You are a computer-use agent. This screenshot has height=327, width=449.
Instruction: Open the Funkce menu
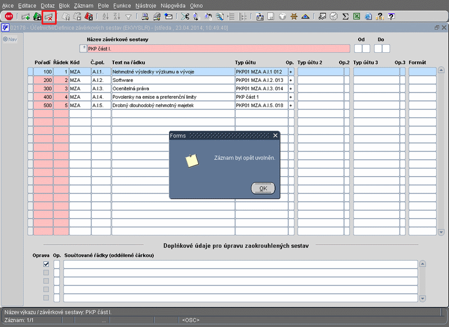[x=122, y=6]
